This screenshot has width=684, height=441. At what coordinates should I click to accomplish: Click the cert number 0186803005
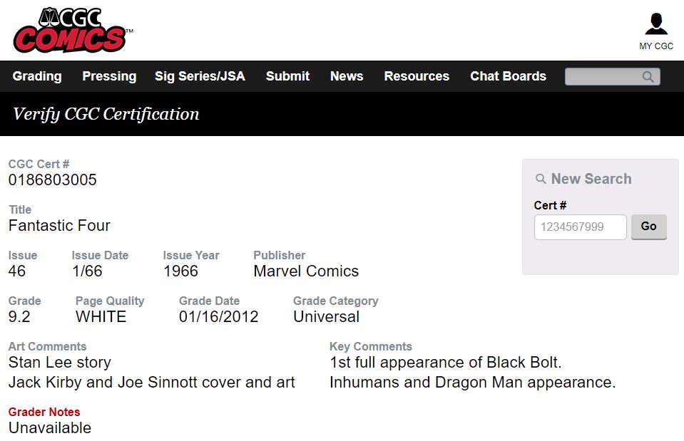tap(52, 180)
